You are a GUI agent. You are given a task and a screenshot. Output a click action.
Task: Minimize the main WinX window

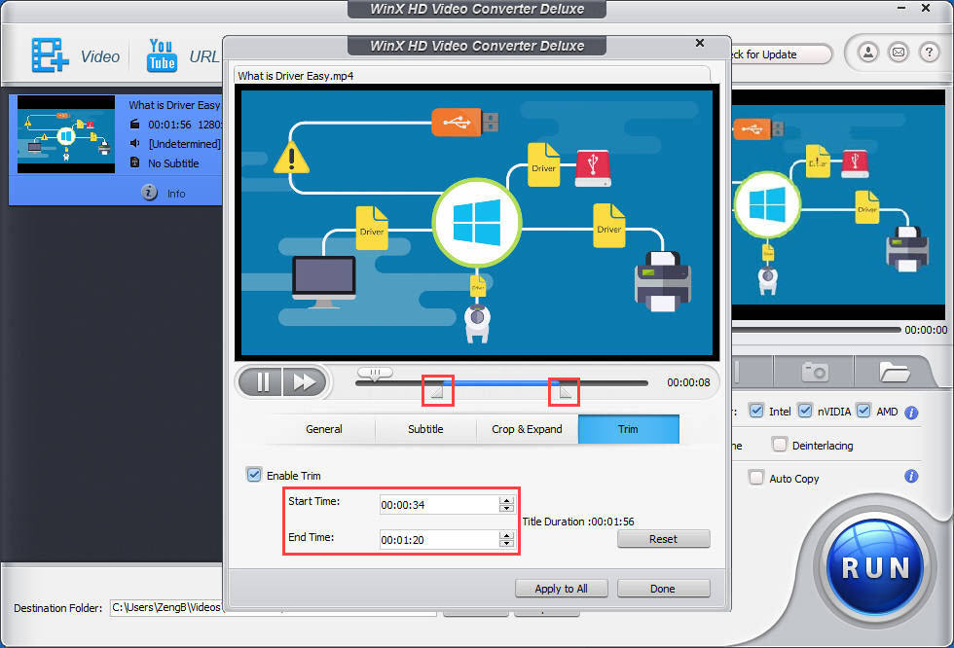pyautogui.click(x=901, y=9)
